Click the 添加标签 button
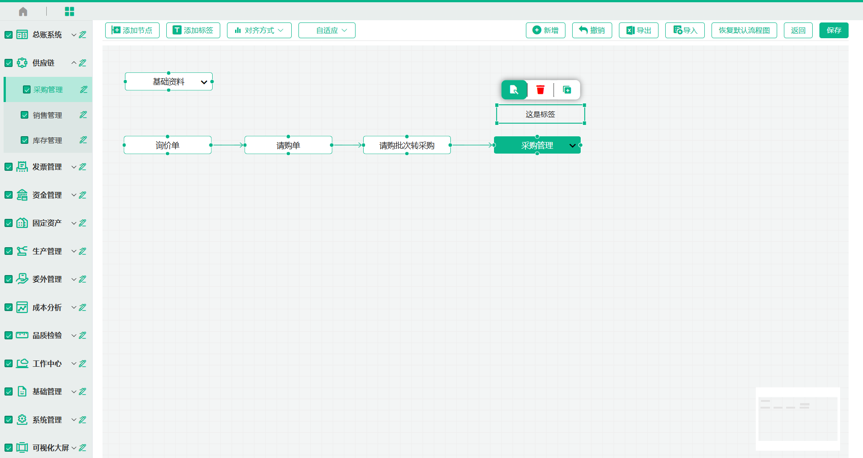The image size is (863, 458). 193,30
